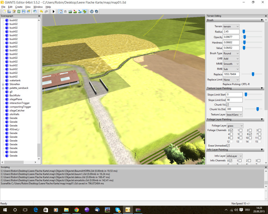Image resolution: width=268 pixels, height=214 pixels.
Task: Toggle the magnet snap icon
Action: pos(65,11)
